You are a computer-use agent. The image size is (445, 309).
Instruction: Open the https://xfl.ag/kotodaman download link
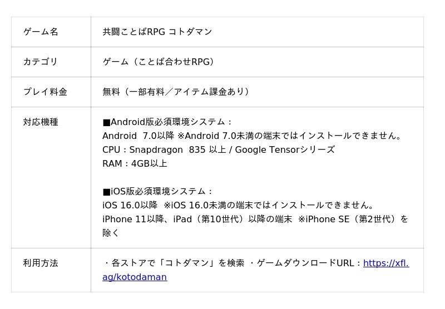[x=386, y=263]
